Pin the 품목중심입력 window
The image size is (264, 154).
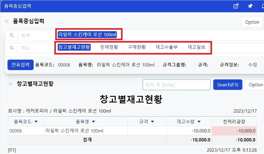click(250, 6)
